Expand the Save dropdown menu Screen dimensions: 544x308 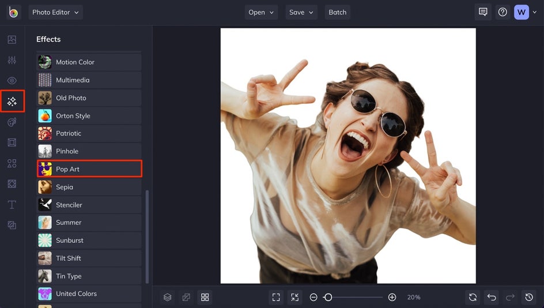[301, 12]
